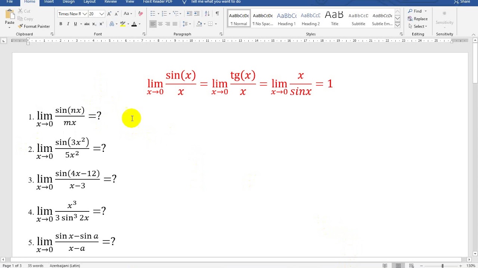Click the 130% zoom level

(x=471, y=266)
